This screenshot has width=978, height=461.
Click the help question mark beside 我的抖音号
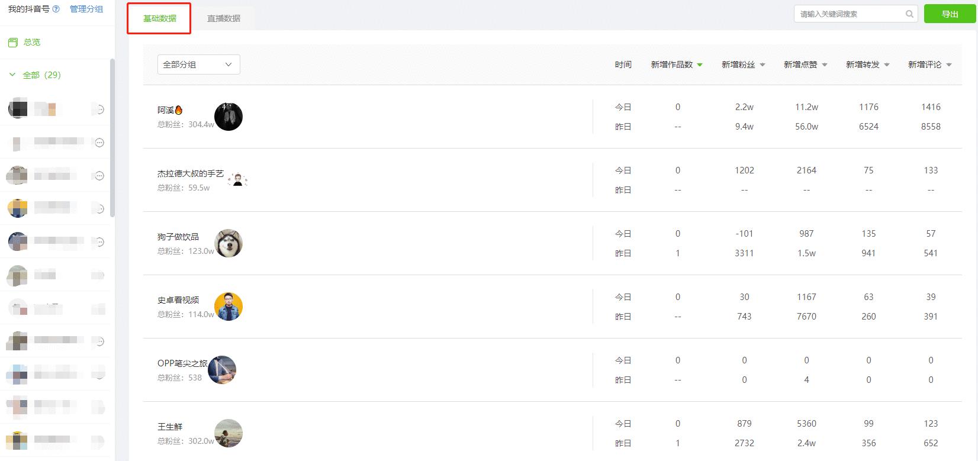[56, 9]
